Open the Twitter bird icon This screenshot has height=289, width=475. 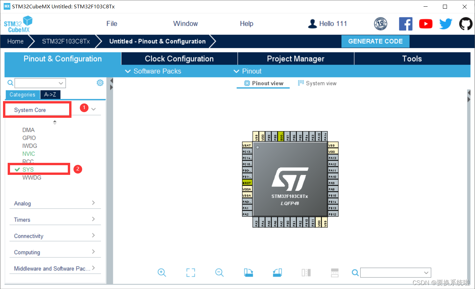tap(446, 24)
